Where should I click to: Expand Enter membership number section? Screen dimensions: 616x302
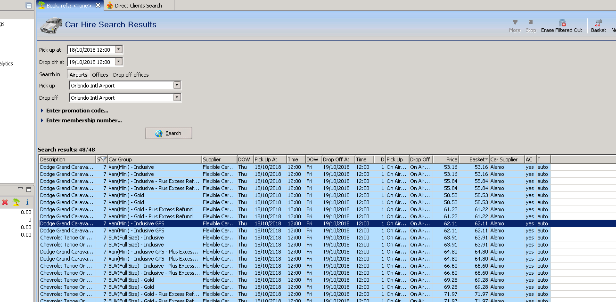pyautogui.click(x=81, y=120)
